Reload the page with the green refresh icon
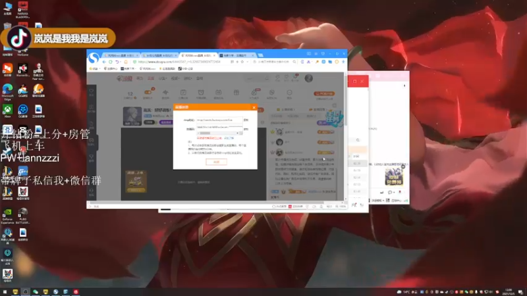This screenshot has width=527, height=296. 111,62
